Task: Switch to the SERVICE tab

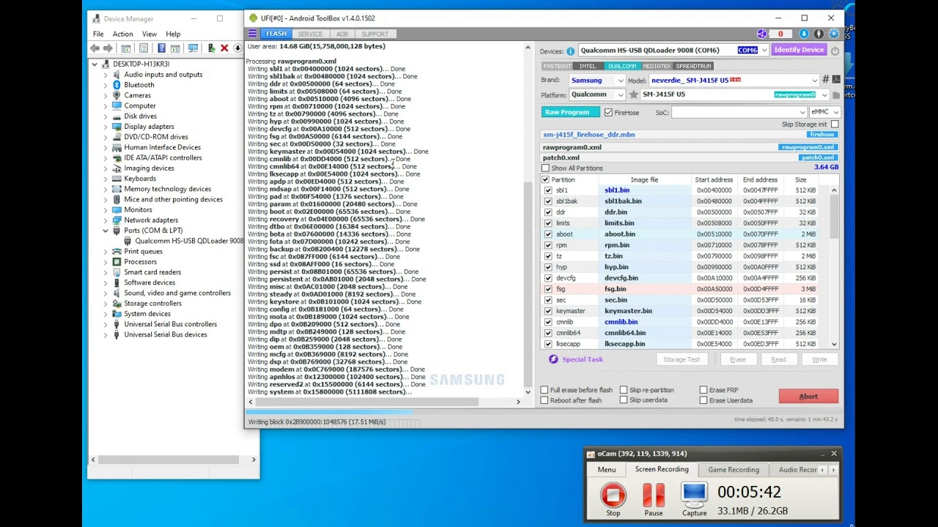Action: (x=310, y=34)
